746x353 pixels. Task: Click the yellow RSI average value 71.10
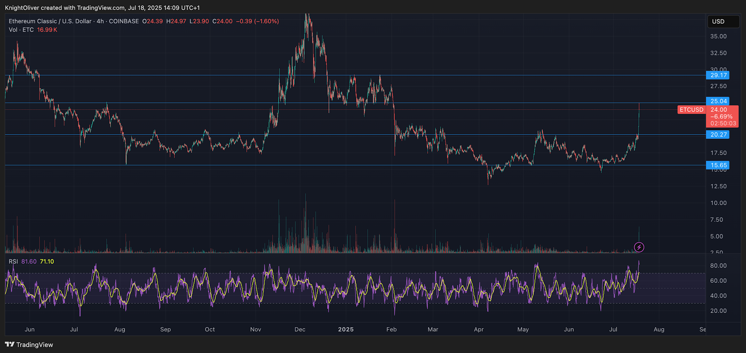[47, 262]
